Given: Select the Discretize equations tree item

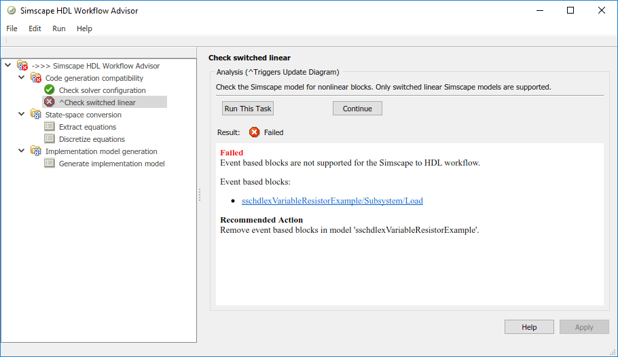Looking at the screenshot, I should 92,139.
